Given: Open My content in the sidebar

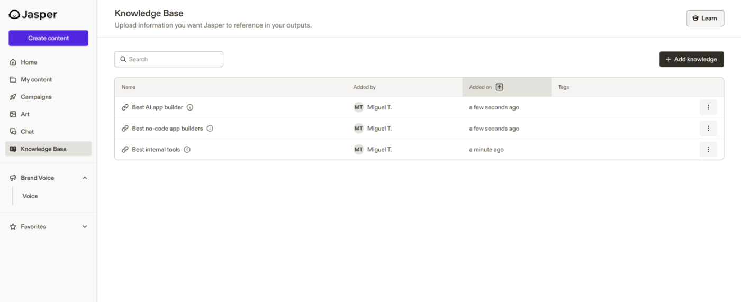Looking at the screenshot, I should [x=48, y=80].
